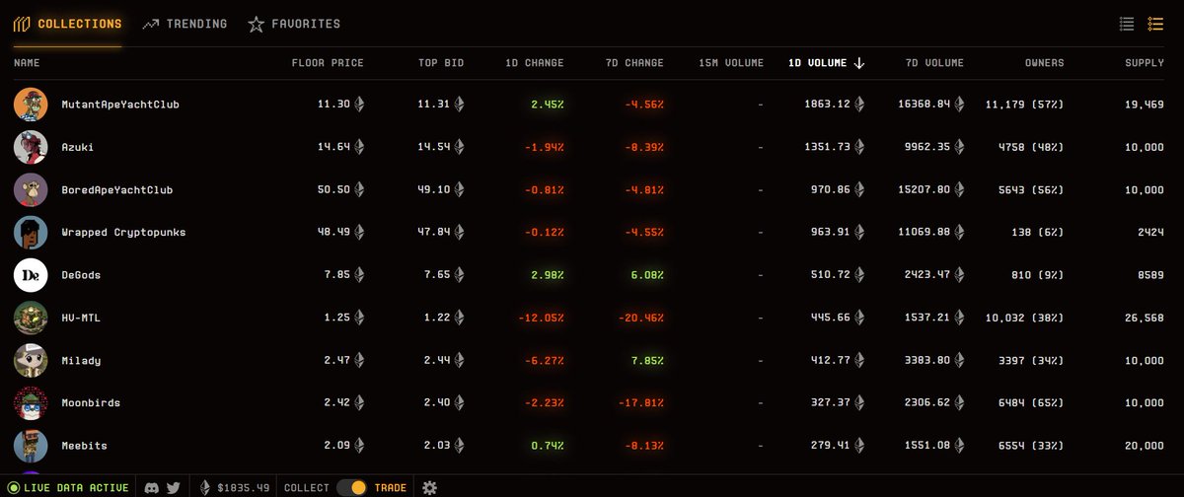Click the Trade mode label

tap(392, 487)
